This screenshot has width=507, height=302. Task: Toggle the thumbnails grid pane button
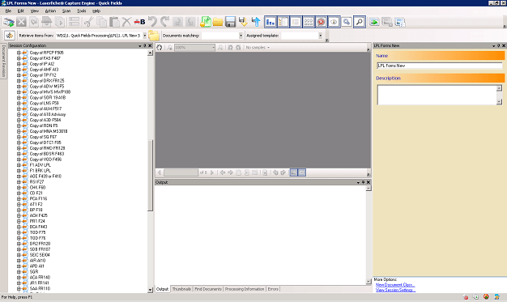click(x=309, y=22)
